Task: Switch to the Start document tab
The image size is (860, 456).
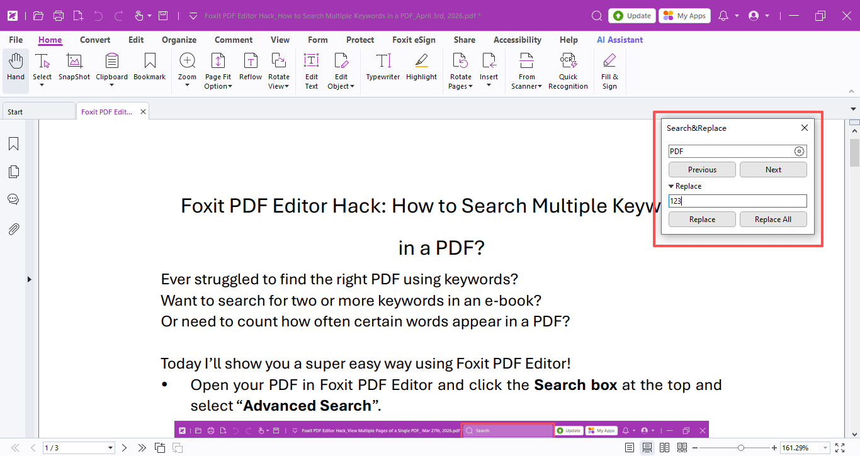Action: (x=38, y=111)
